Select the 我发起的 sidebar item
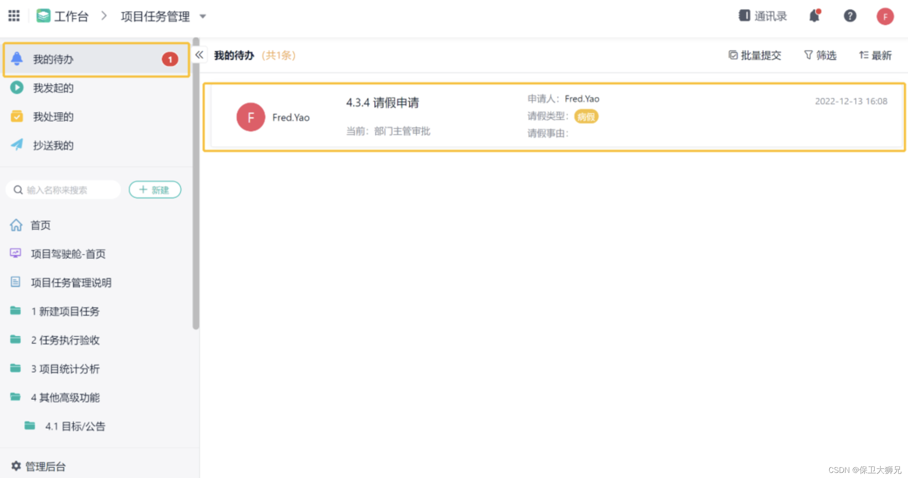Screen dimensions: 908x478 pos(53,88)
